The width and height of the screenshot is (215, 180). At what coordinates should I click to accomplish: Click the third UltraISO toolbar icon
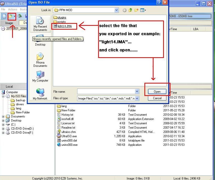pyautogui.click(x=20, y=16)
